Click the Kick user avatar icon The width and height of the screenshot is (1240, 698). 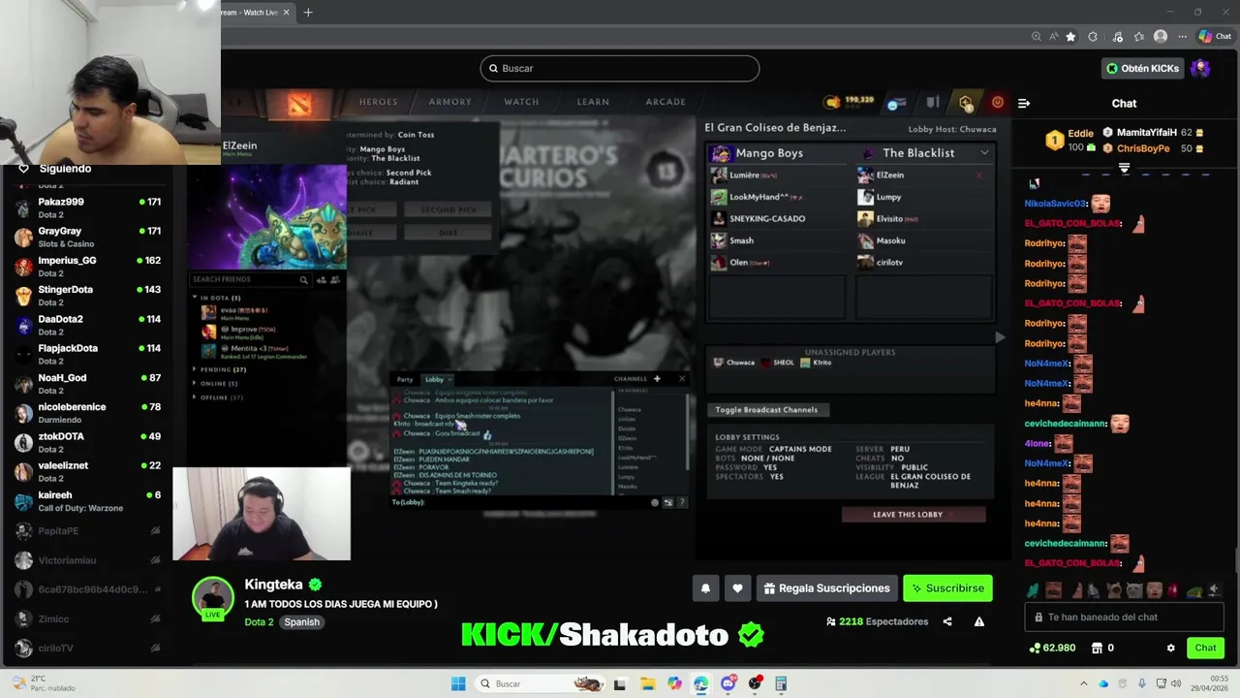coord(1200,68)
